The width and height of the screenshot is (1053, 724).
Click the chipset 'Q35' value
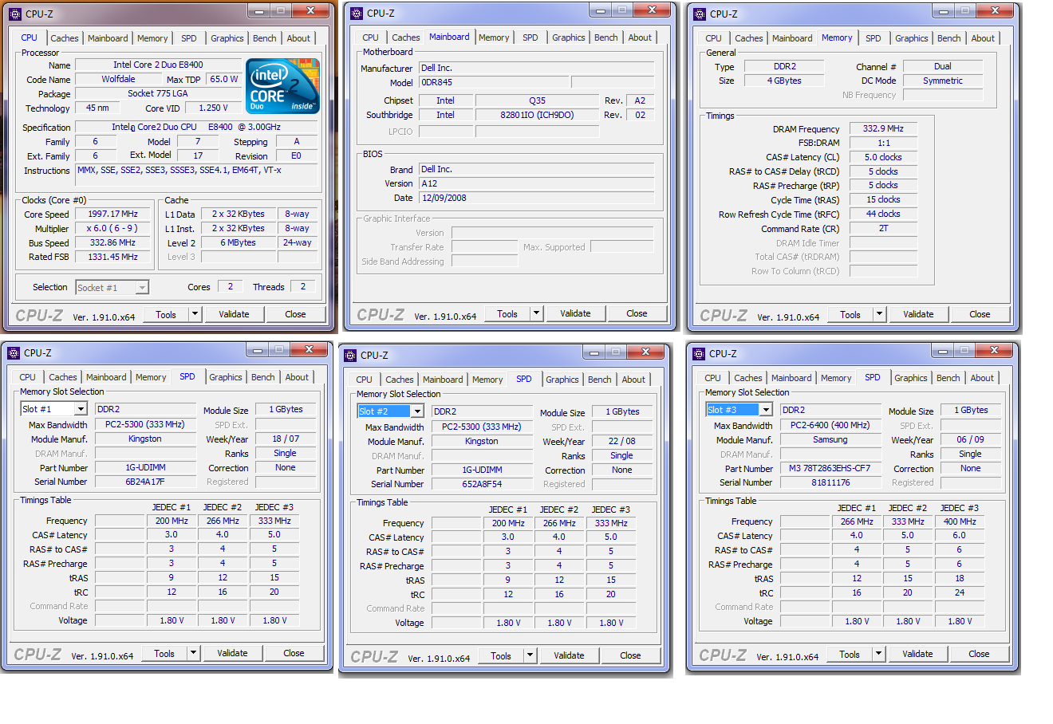pyautogui.click(x=537, y=100)
